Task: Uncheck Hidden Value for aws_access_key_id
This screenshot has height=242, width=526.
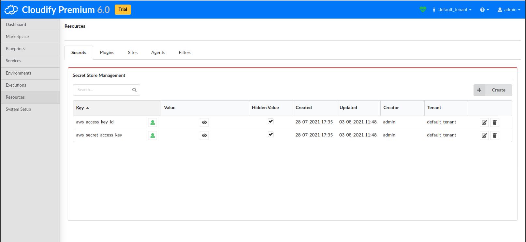Action: pyautogui.click(x=270, y=121)
